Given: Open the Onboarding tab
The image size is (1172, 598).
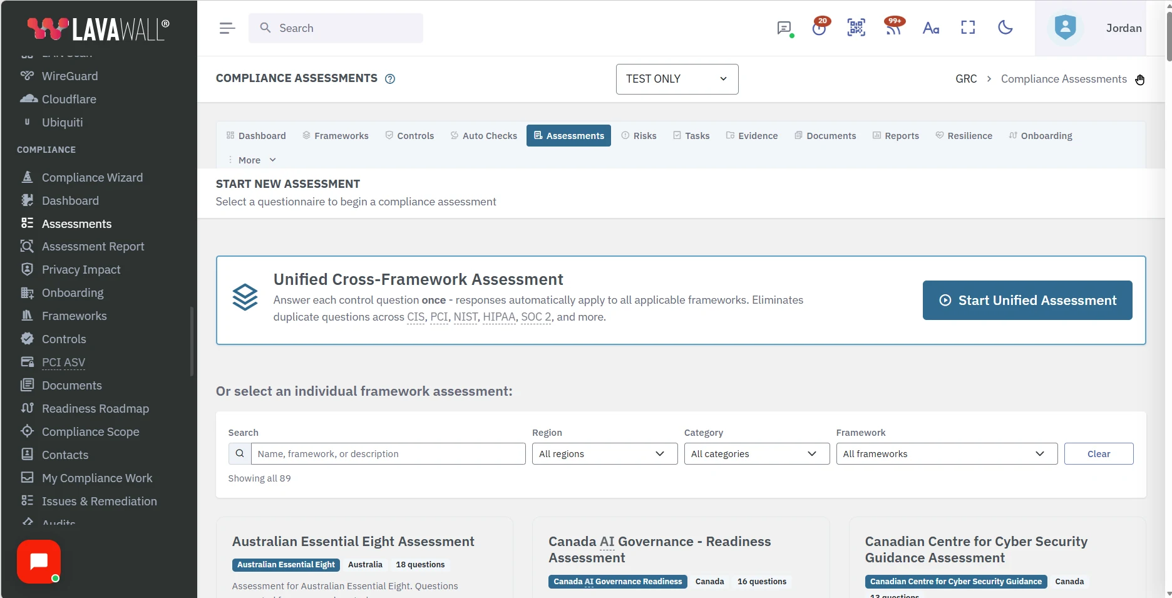Looking at the screenshot, I should click(1041, 136).
